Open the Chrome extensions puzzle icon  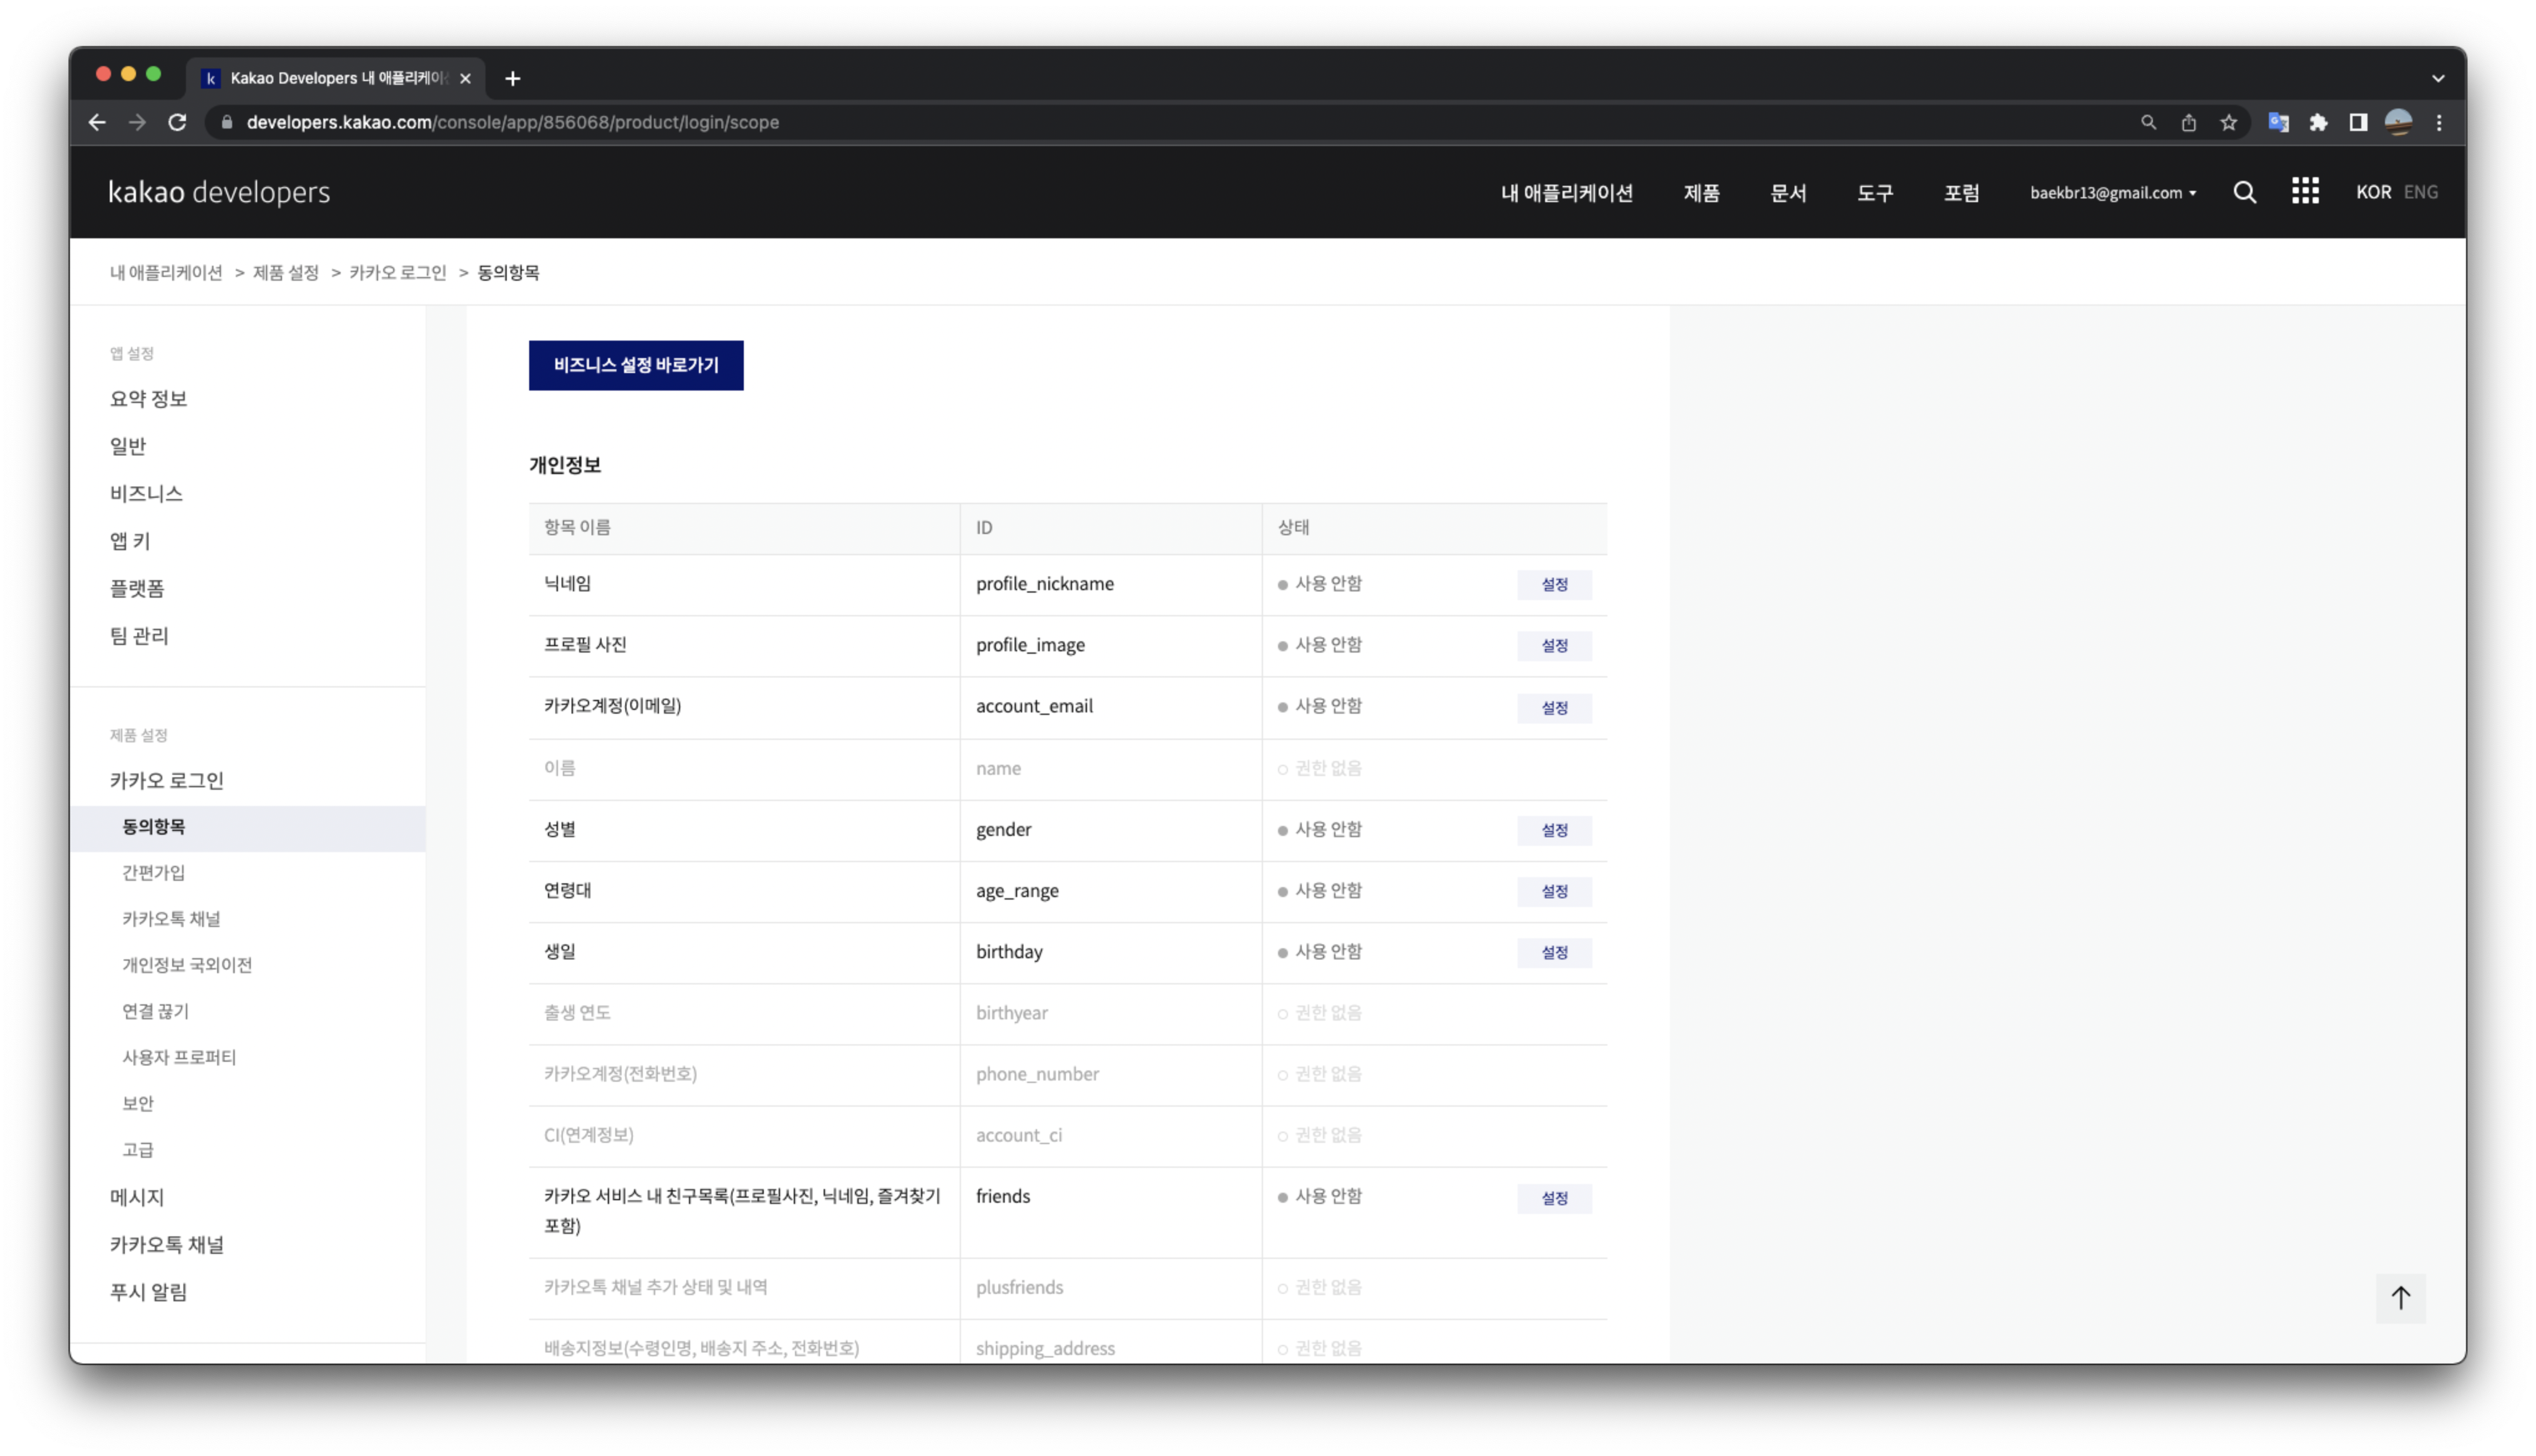pos(2318,122)
